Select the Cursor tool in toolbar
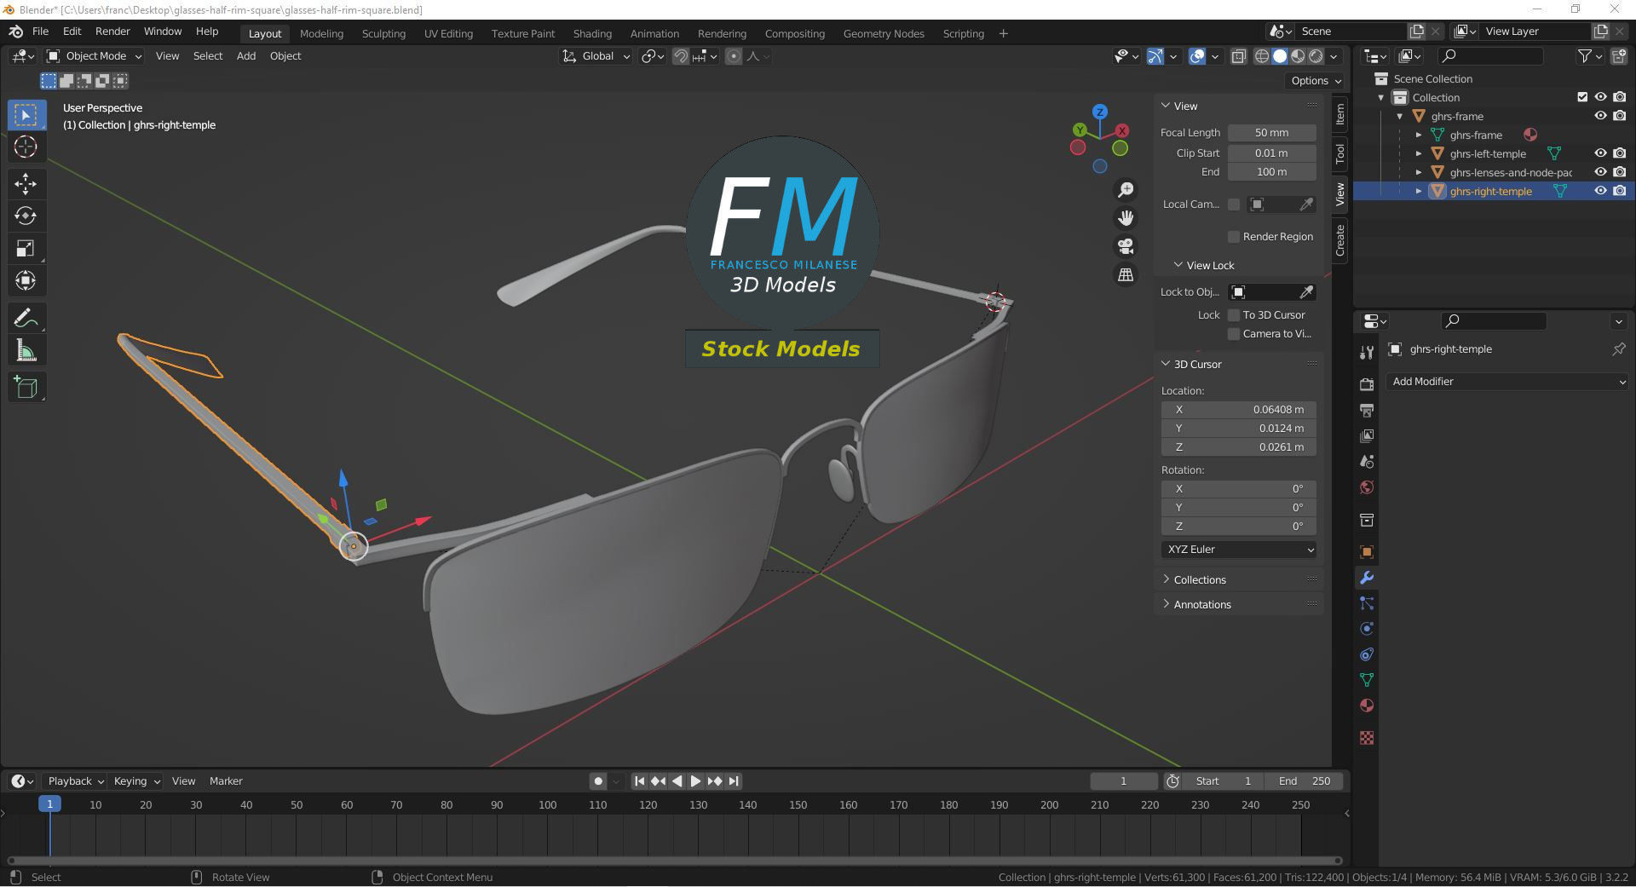The height and width of the screenshot is (887, 1636). pyautogui.click(x=26, y=147)
